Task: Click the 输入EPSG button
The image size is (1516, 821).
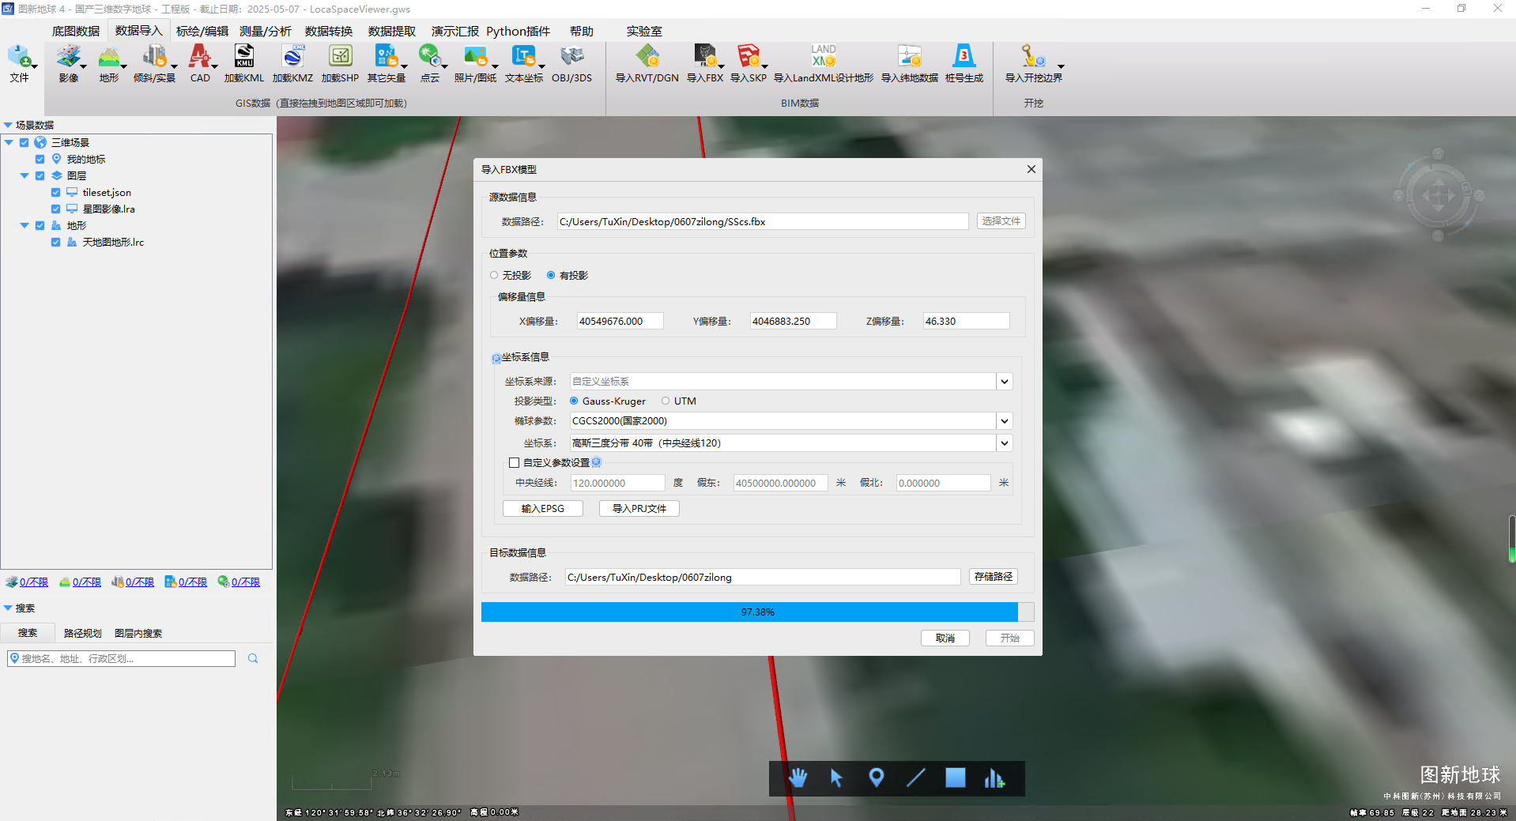Action: pyautogui.click(x=543, y=508)
